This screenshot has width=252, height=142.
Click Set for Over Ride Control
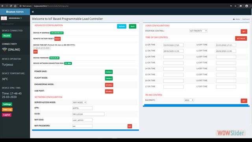[244, 32]
